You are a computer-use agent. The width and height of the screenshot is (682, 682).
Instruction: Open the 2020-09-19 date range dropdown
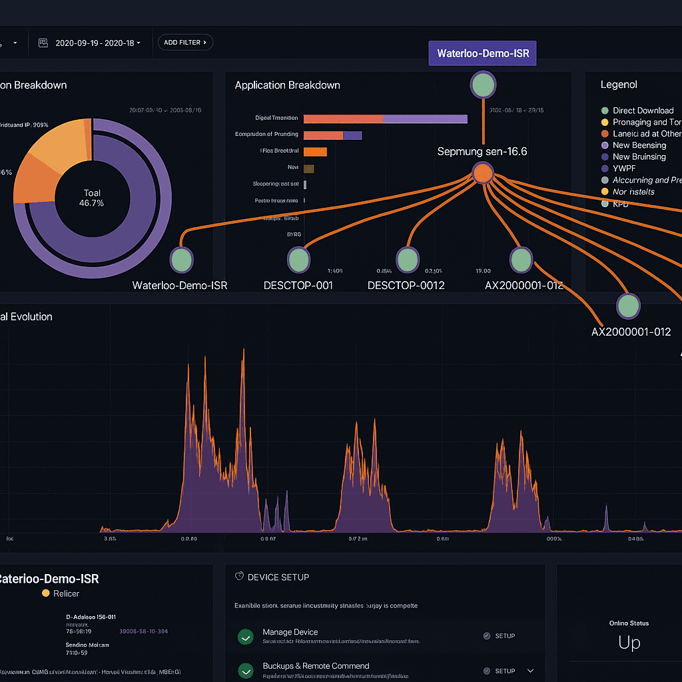coord(98,43)
